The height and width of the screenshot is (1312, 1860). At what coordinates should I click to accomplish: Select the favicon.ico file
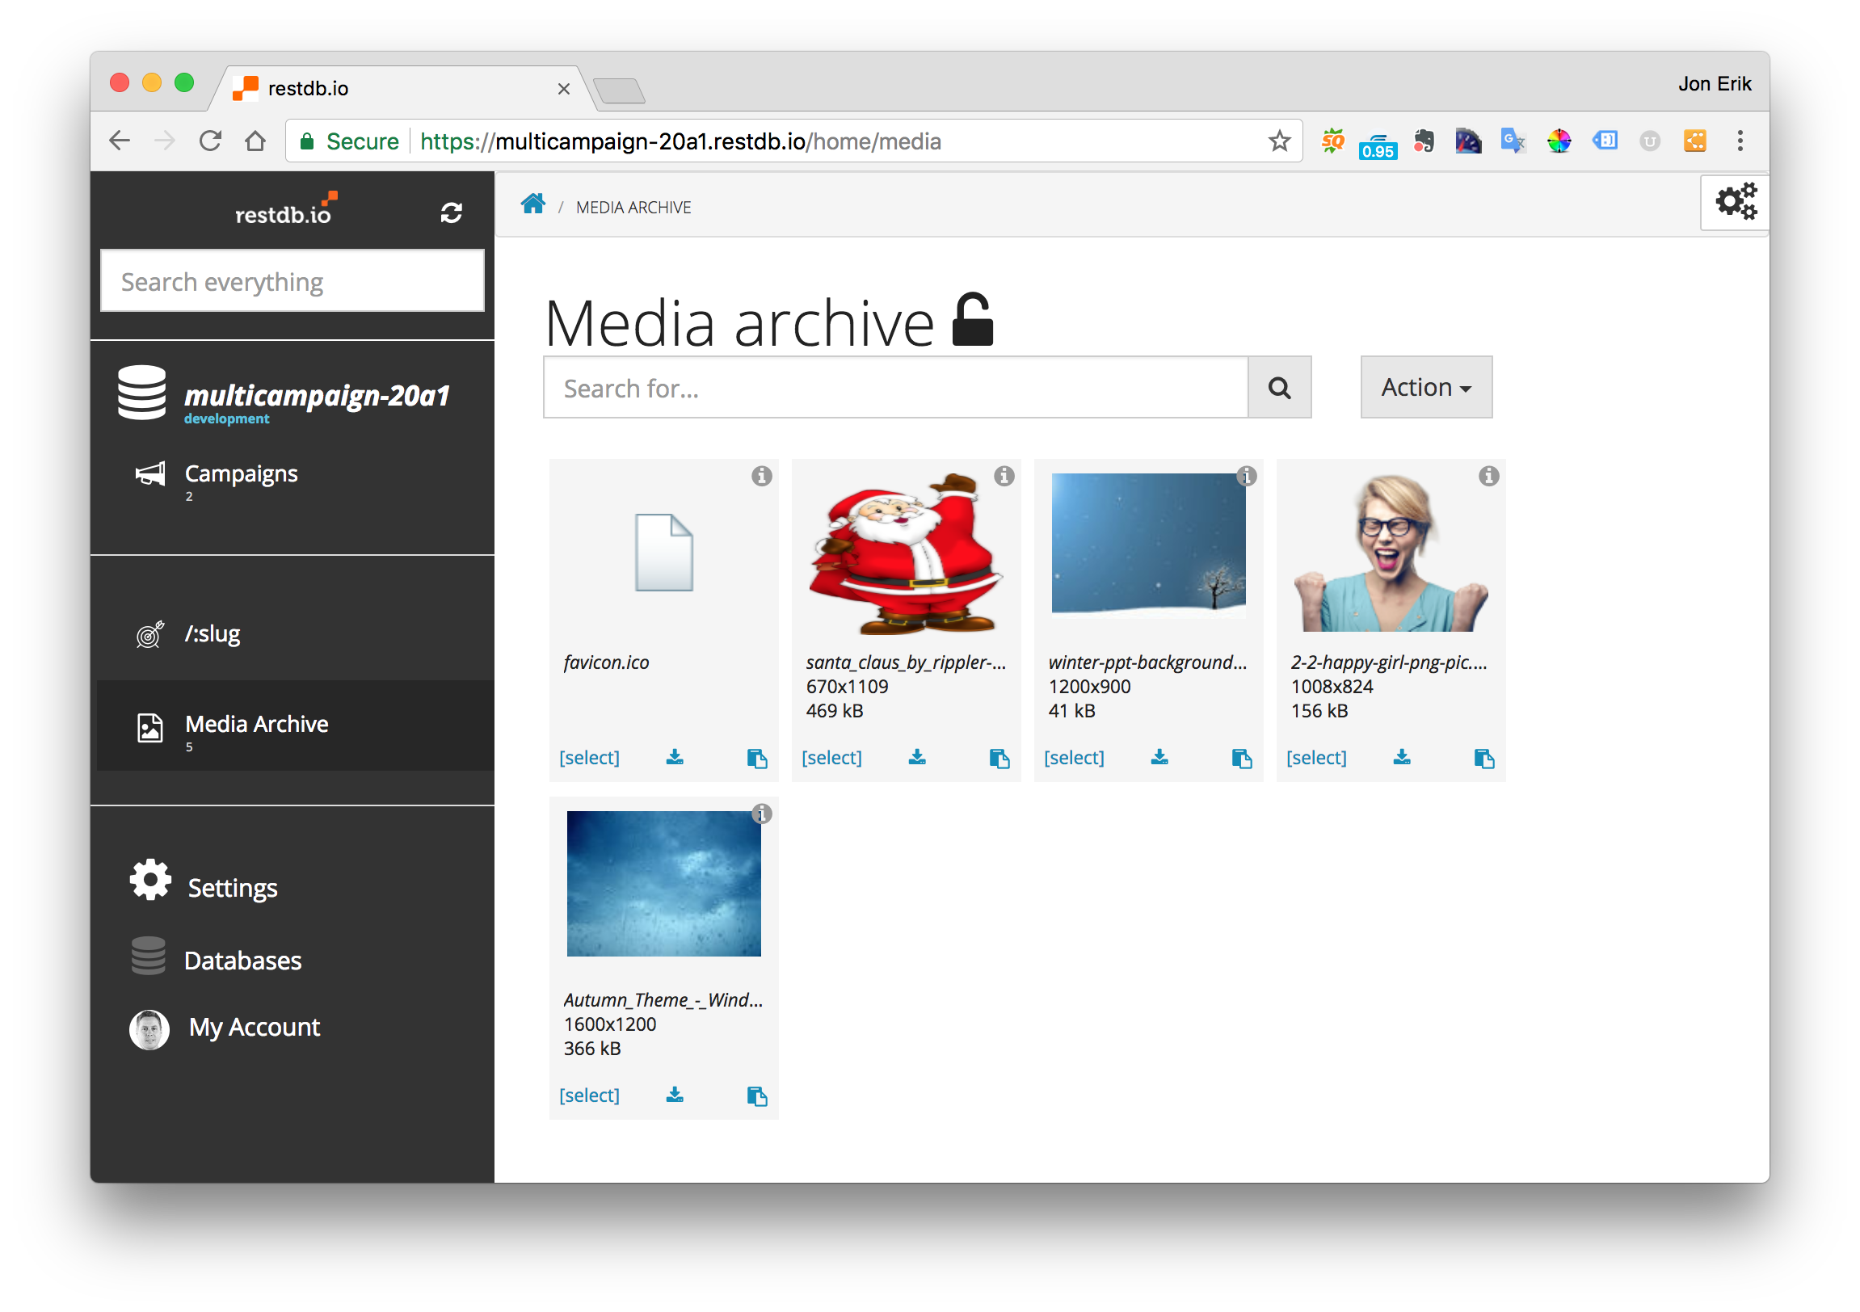tap(589, 755)
